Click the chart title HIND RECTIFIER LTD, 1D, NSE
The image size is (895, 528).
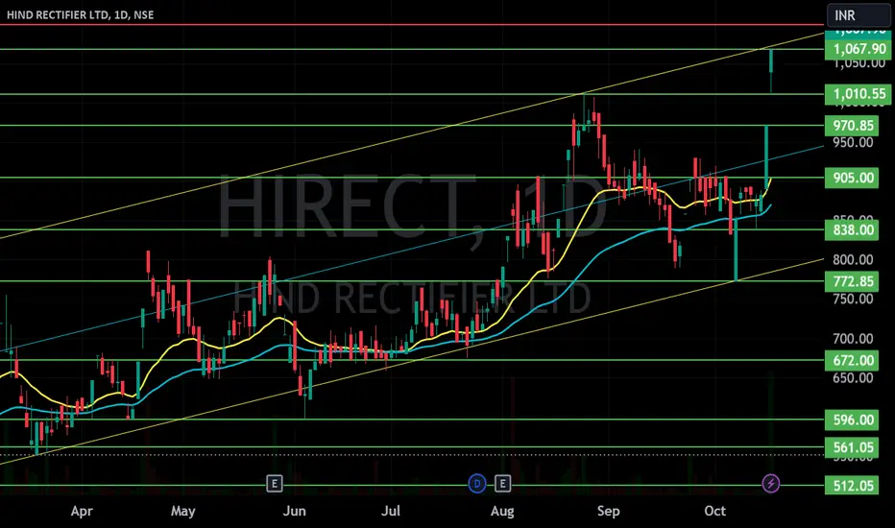[x=80, y=14]
